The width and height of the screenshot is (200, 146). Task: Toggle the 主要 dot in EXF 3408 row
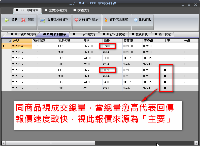point(165,82)
